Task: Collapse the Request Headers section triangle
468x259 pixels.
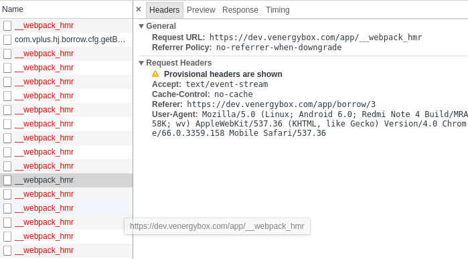Action: tap(141, 63)
